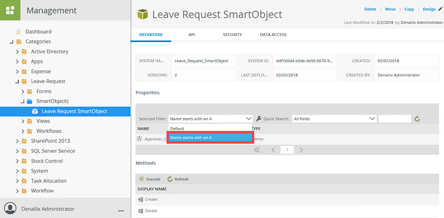Click the green K2 apps grid icon
The height and width of the screenshot is (218, 444).
point(10,10)
